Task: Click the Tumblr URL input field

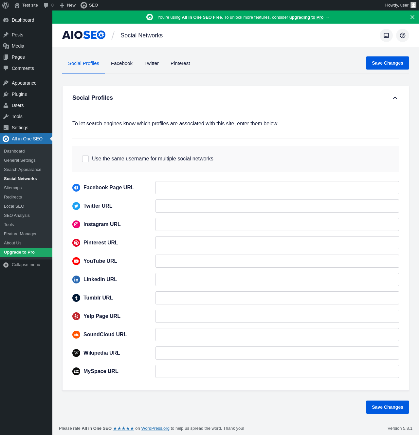Action: (277, 298)
